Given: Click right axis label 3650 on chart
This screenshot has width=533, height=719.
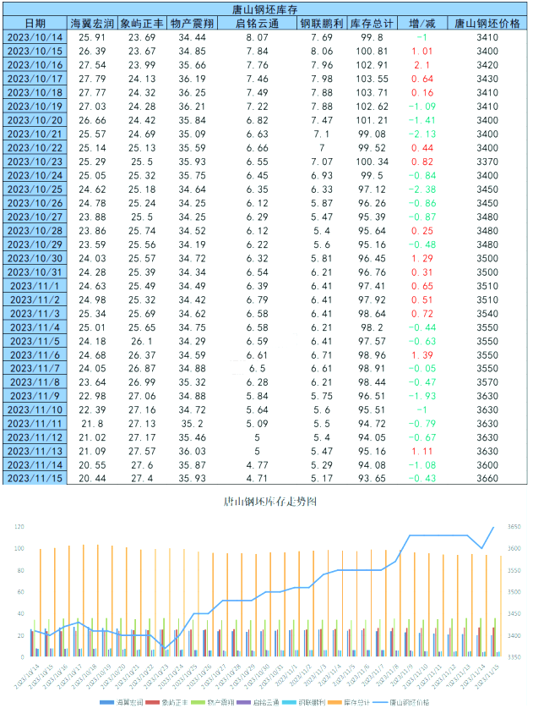Looking at the screenshot, I should [x=514, y=526].
